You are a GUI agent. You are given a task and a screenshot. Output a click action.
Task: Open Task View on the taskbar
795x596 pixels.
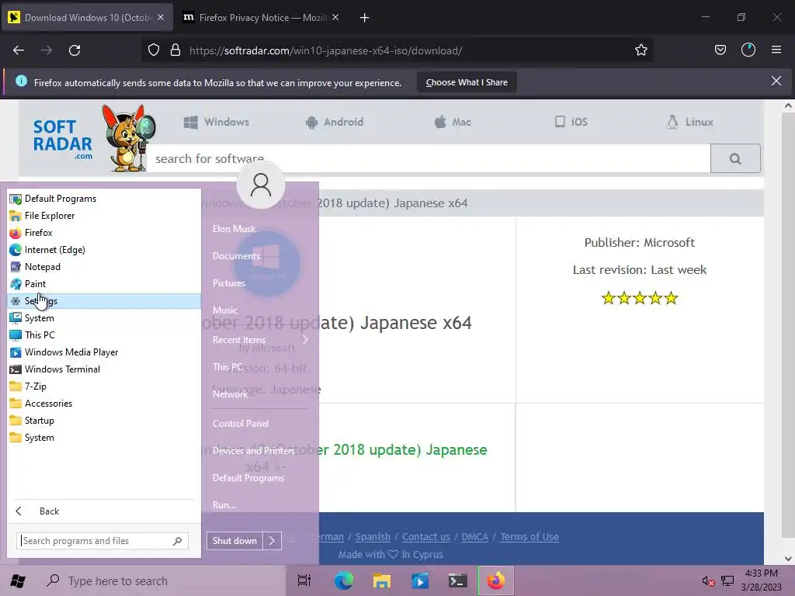coord(304,580)
